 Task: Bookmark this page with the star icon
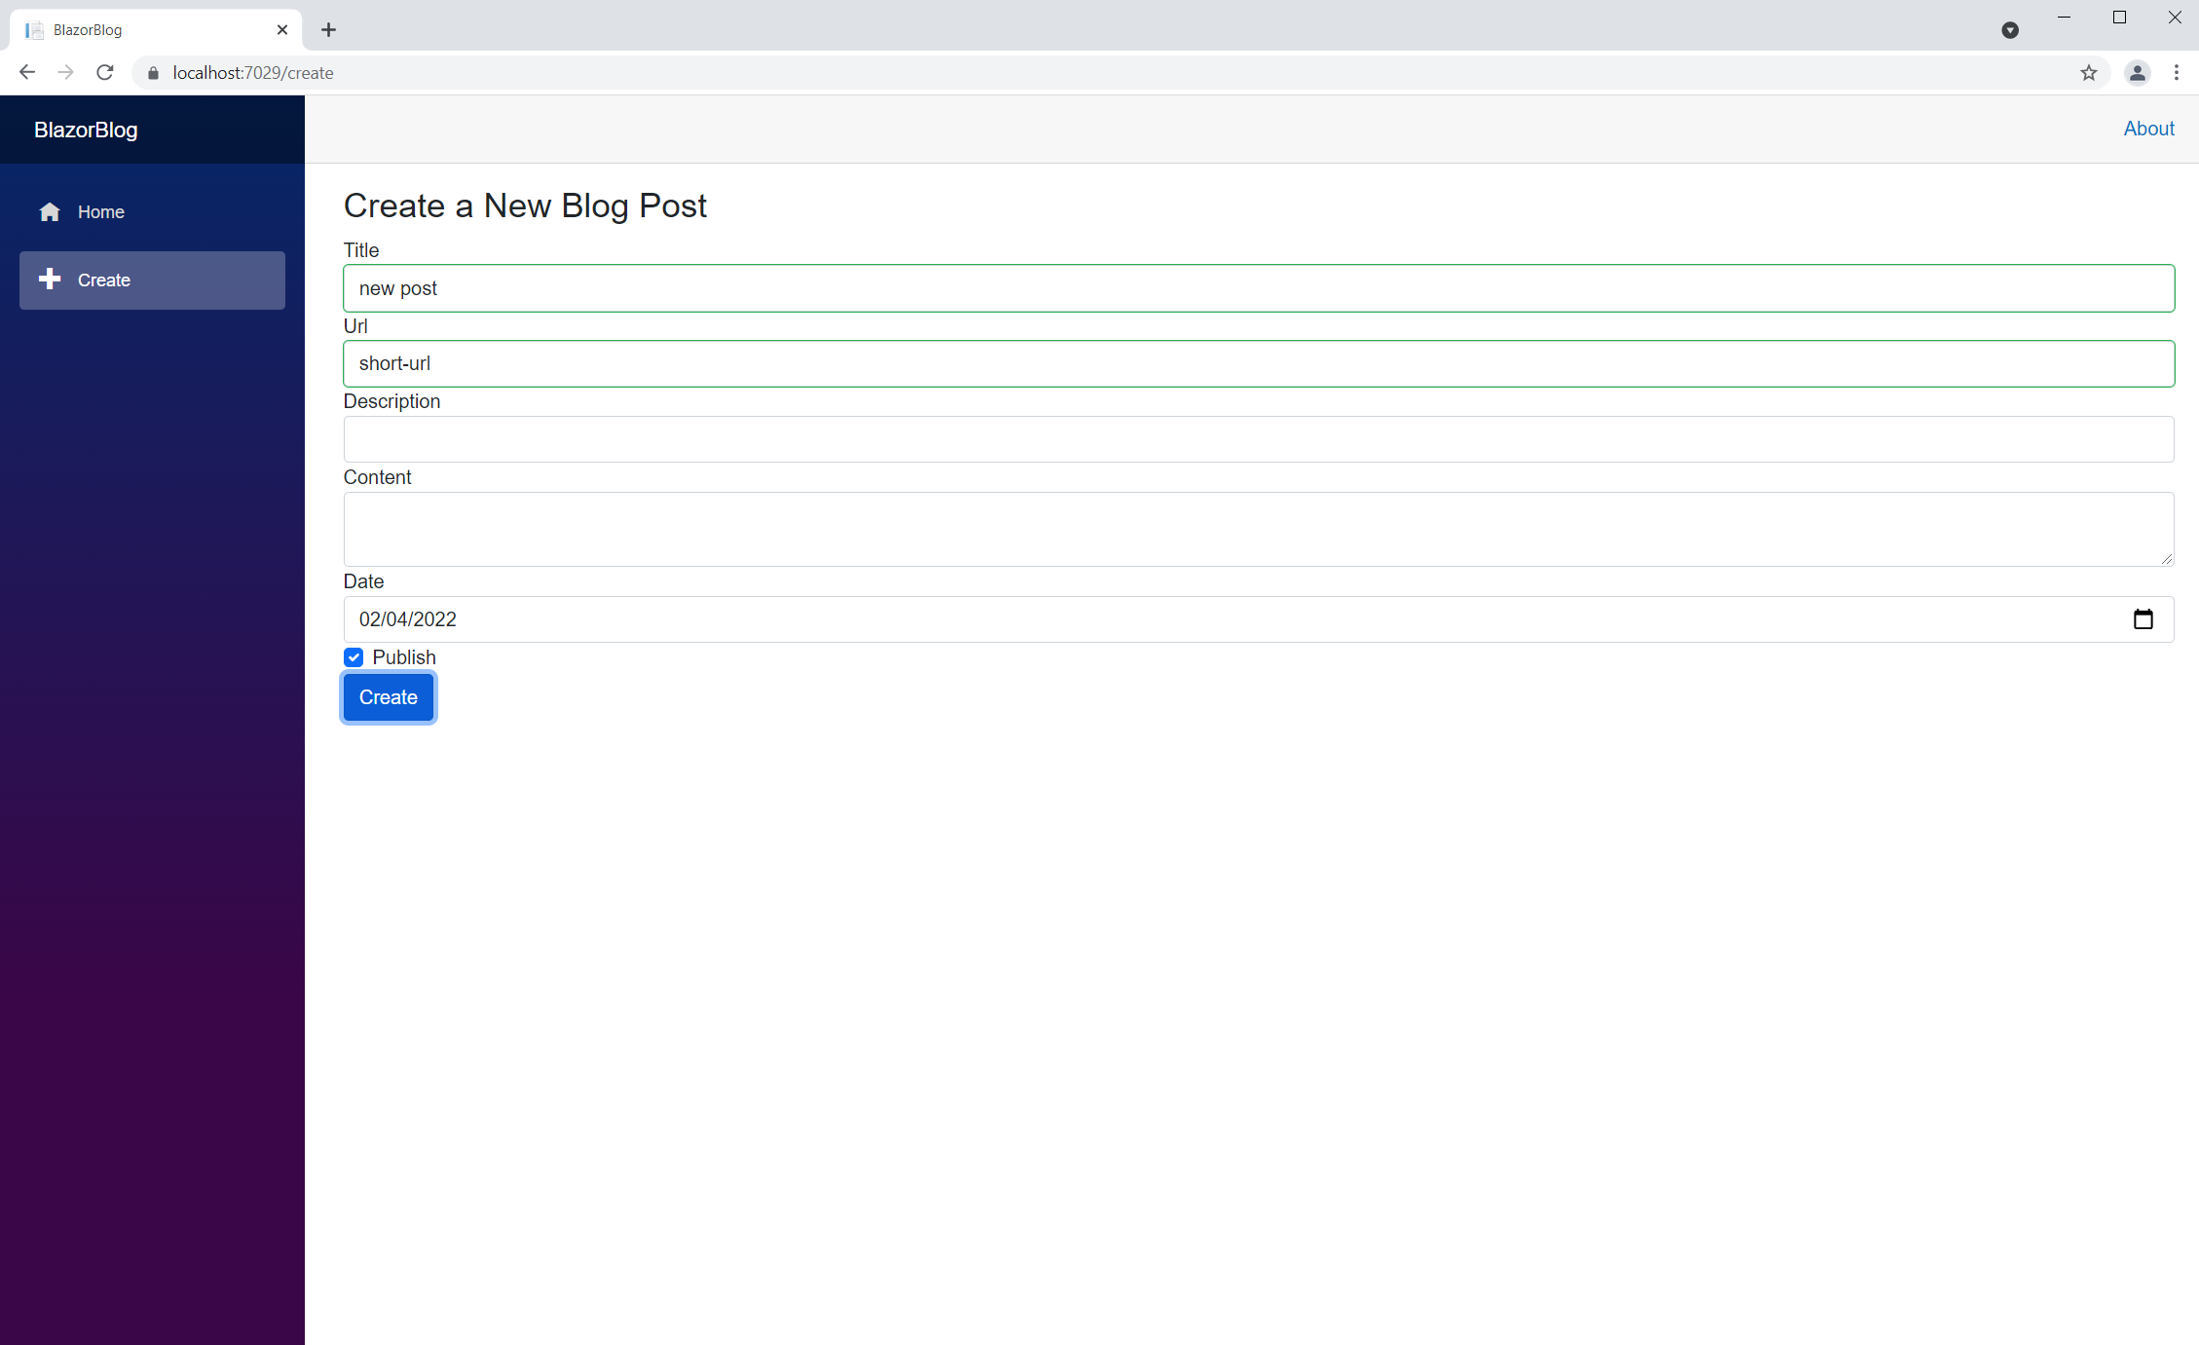click(x=2088, y=73)
